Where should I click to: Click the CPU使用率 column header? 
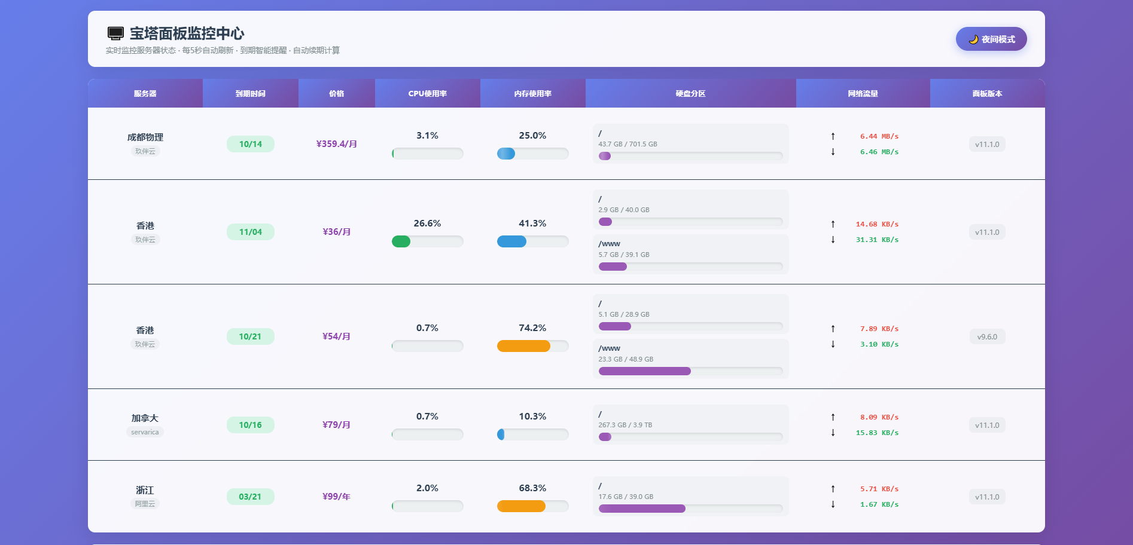[427, 94]
